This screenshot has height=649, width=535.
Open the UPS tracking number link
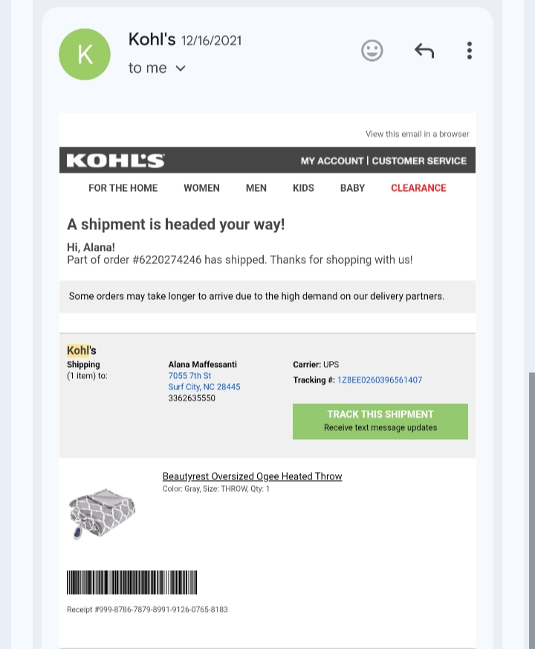(380, 380)
